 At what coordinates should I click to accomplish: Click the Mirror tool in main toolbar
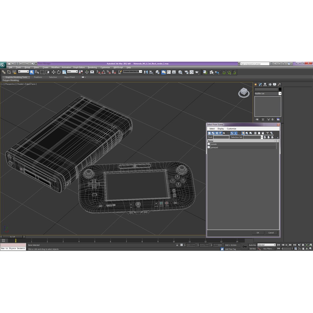(x=146, y=72)
